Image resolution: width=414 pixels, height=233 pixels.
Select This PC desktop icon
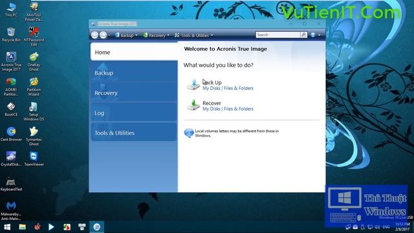point(11,10)
